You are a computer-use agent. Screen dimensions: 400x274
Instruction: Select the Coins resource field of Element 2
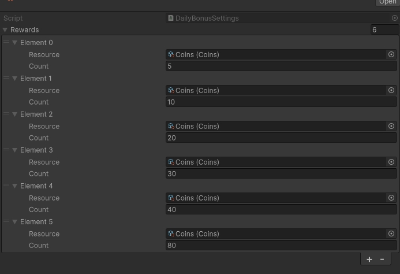click(276, 126)
